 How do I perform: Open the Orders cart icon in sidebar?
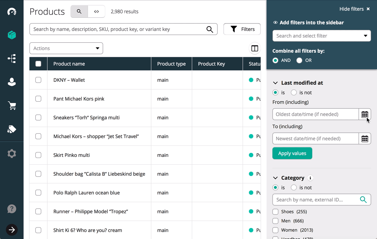click(x=12, y=106)
